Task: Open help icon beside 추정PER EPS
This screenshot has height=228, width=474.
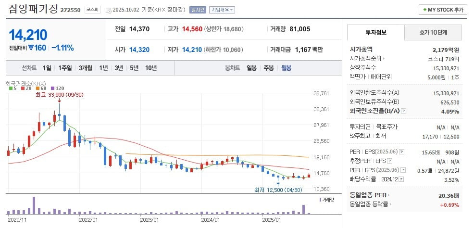Action: click(x=390, y=161)
